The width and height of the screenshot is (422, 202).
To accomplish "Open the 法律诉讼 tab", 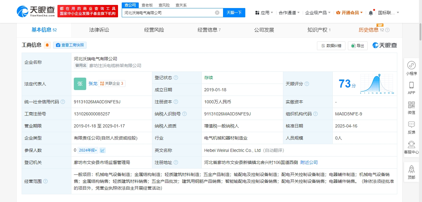I will (x=99, y=30).
